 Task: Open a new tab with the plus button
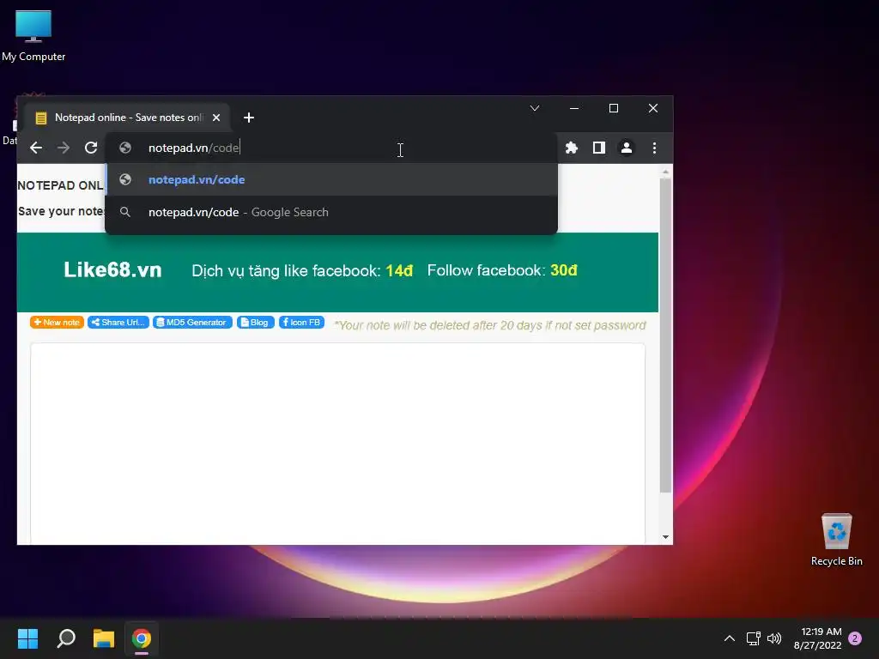coord(249,118)
